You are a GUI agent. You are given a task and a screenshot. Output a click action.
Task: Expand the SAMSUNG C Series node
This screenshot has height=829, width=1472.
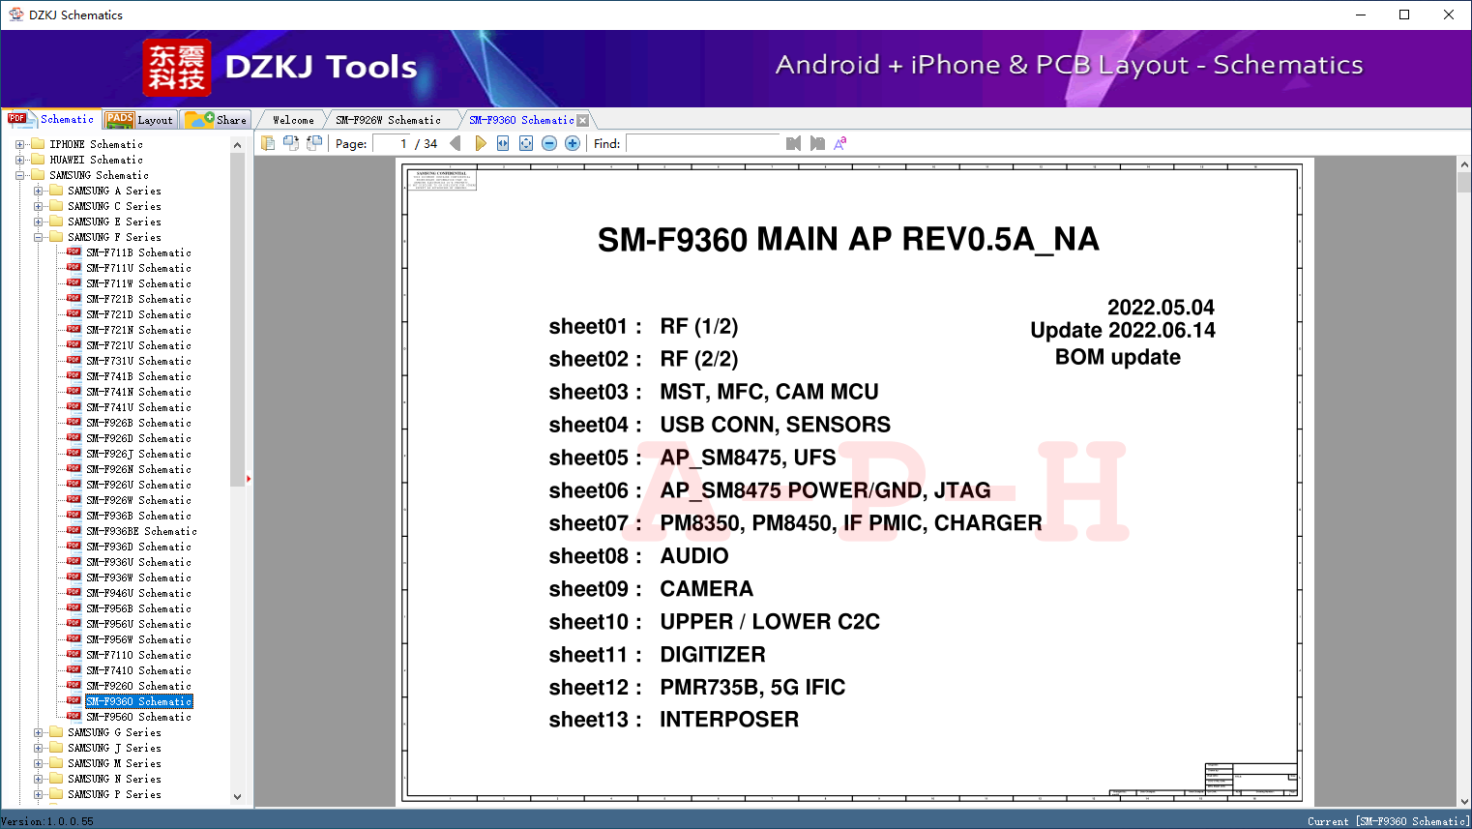point(38,206)
